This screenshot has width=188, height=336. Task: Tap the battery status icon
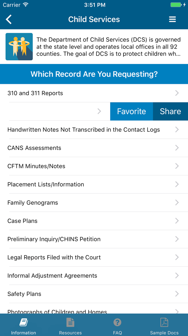[176, 5]
